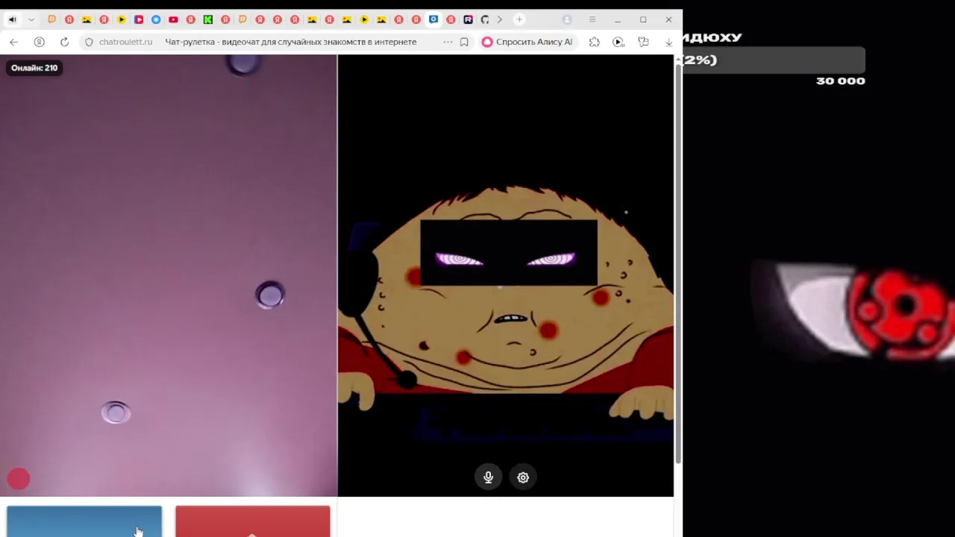Go back to the previous page

click(x=14, y=42)
